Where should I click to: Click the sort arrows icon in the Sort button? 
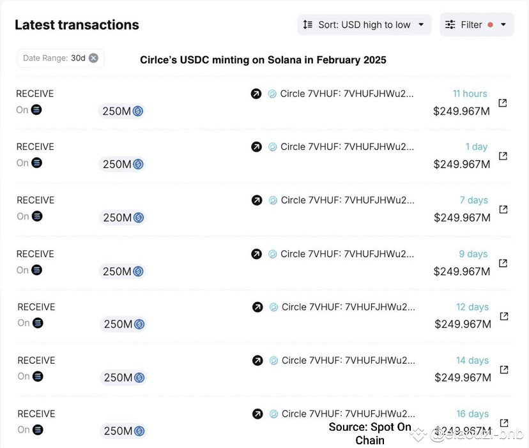(x=307, y=24)
